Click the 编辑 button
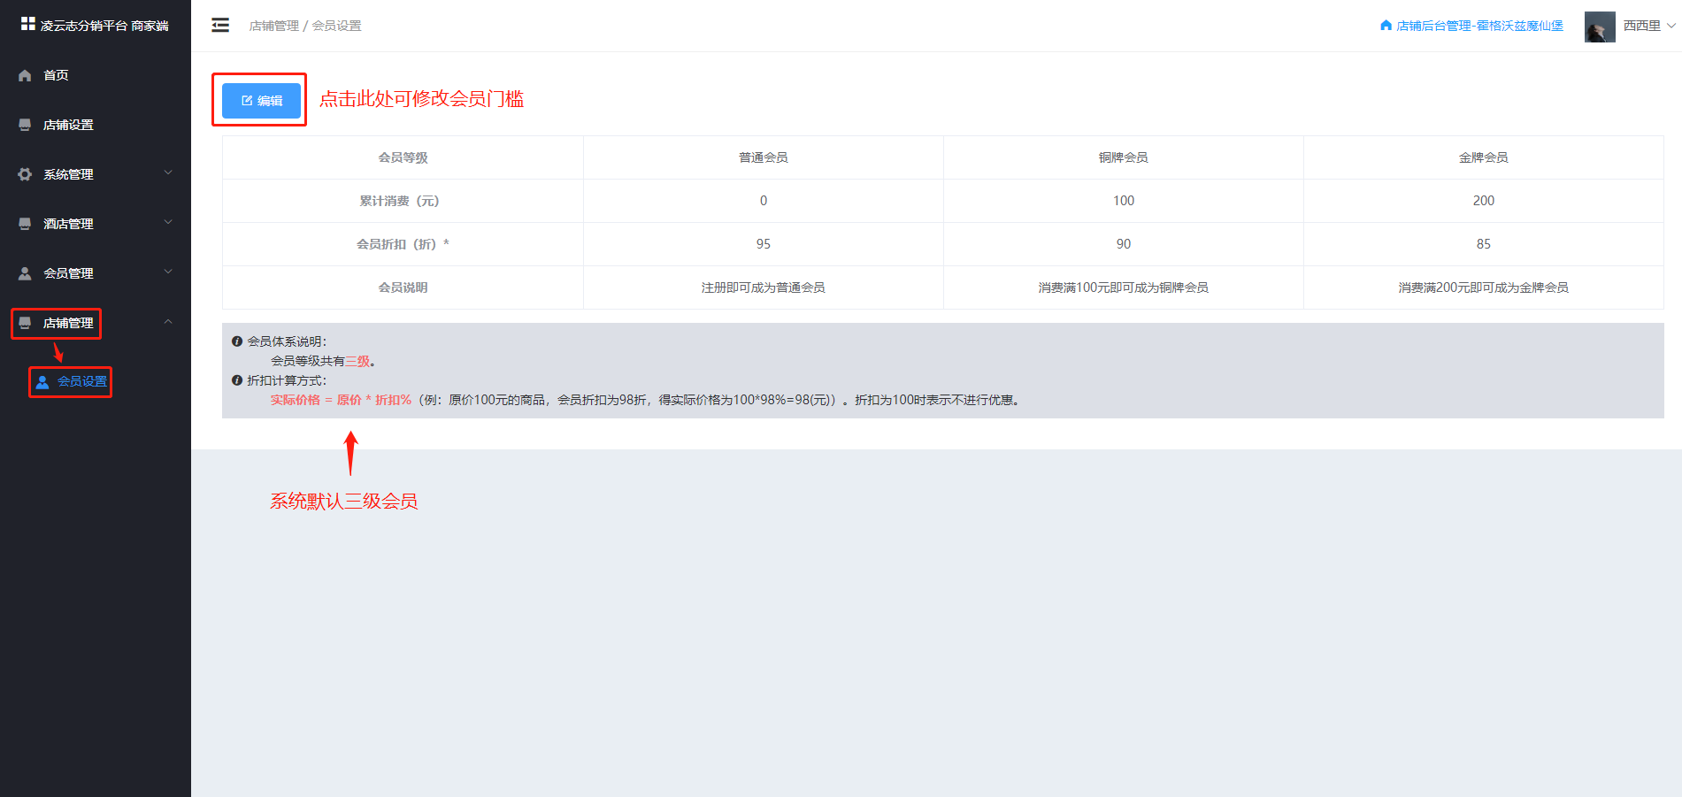Image resolution: width=1682 pixels, height=797 pixels. point(262,101)
